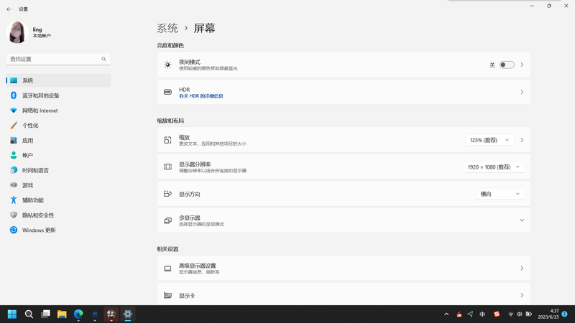Open the 缩放 125% scale dropdown
This screenshot has height=323, width=575.
(x=489, y=141)
